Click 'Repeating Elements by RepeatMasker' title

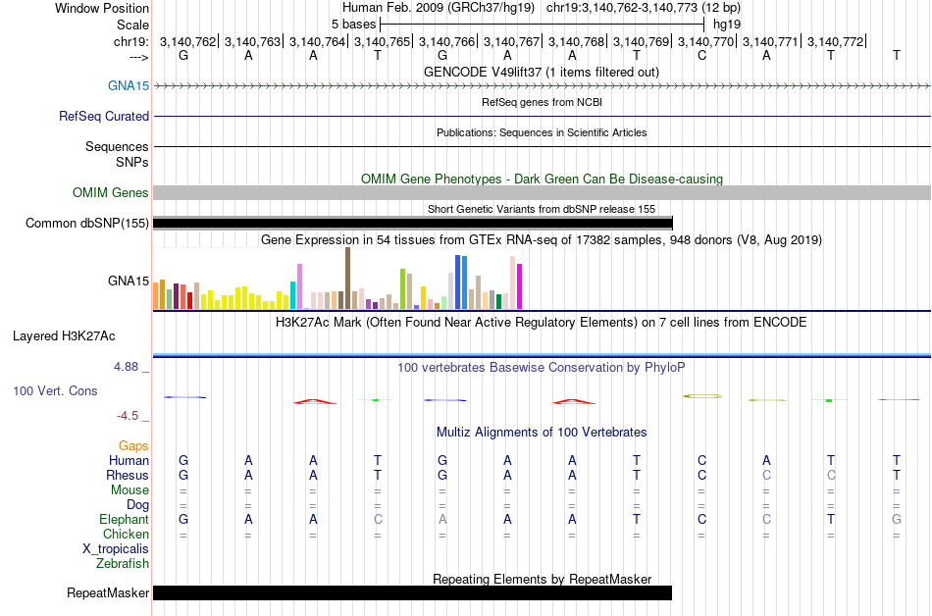[x=542, y=579]
